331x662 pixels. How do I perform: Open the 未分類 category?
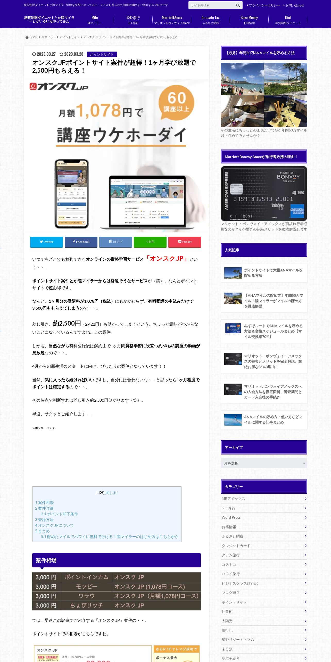264,649
